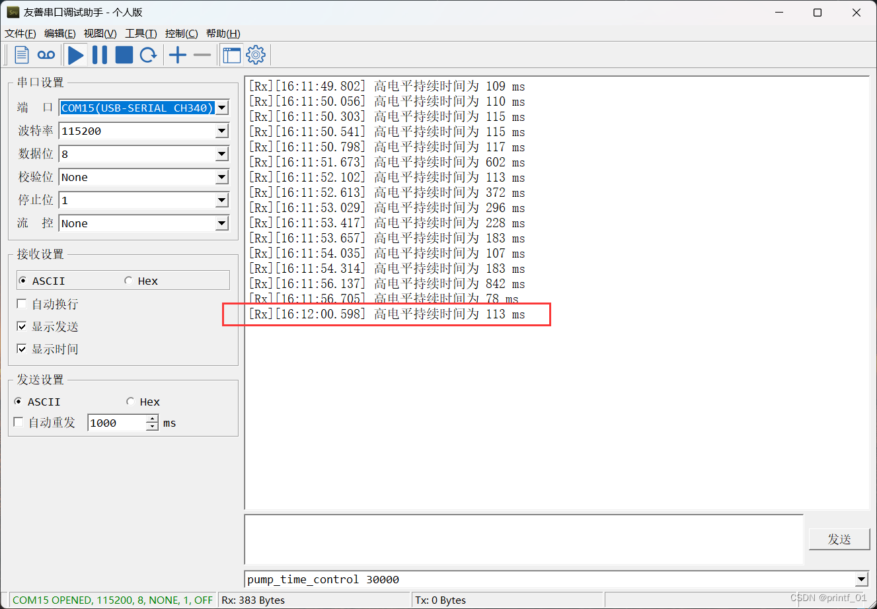Stop serial connection with the stop icon
This screenshot has height=609, width=877.
pyautogui.click(x=124, y=55)
